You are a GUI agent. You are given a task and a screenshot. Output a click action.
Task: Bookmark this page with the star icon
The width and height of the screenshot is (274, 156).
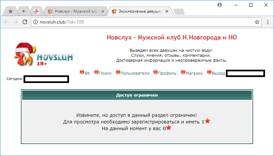point(257,22)
